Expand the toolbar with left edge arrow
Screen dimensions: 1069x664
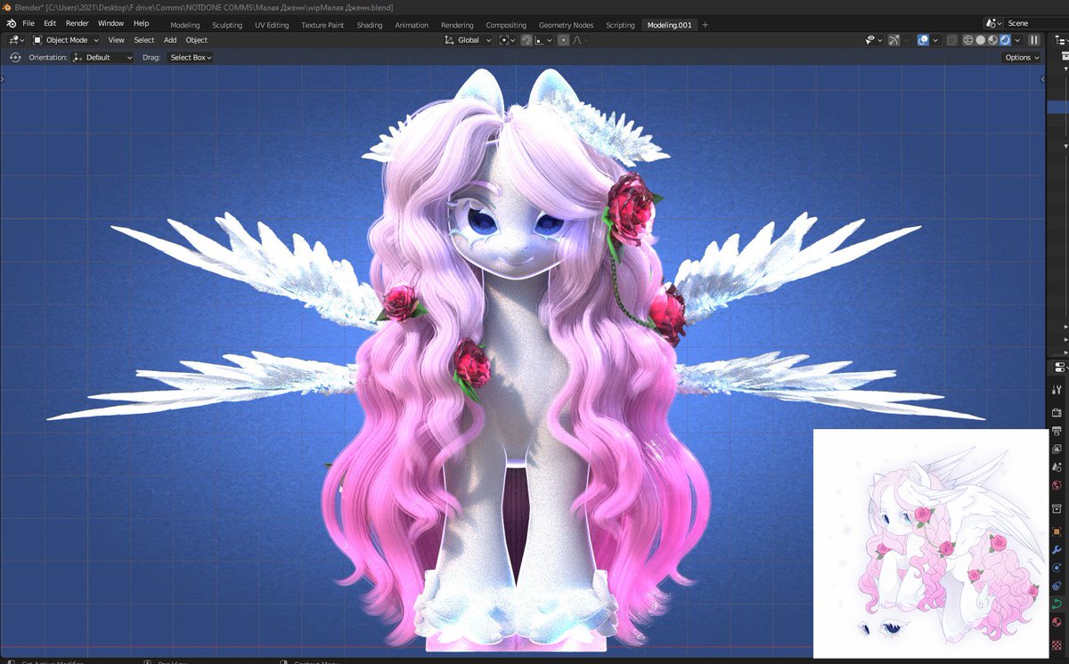[3, 78]
